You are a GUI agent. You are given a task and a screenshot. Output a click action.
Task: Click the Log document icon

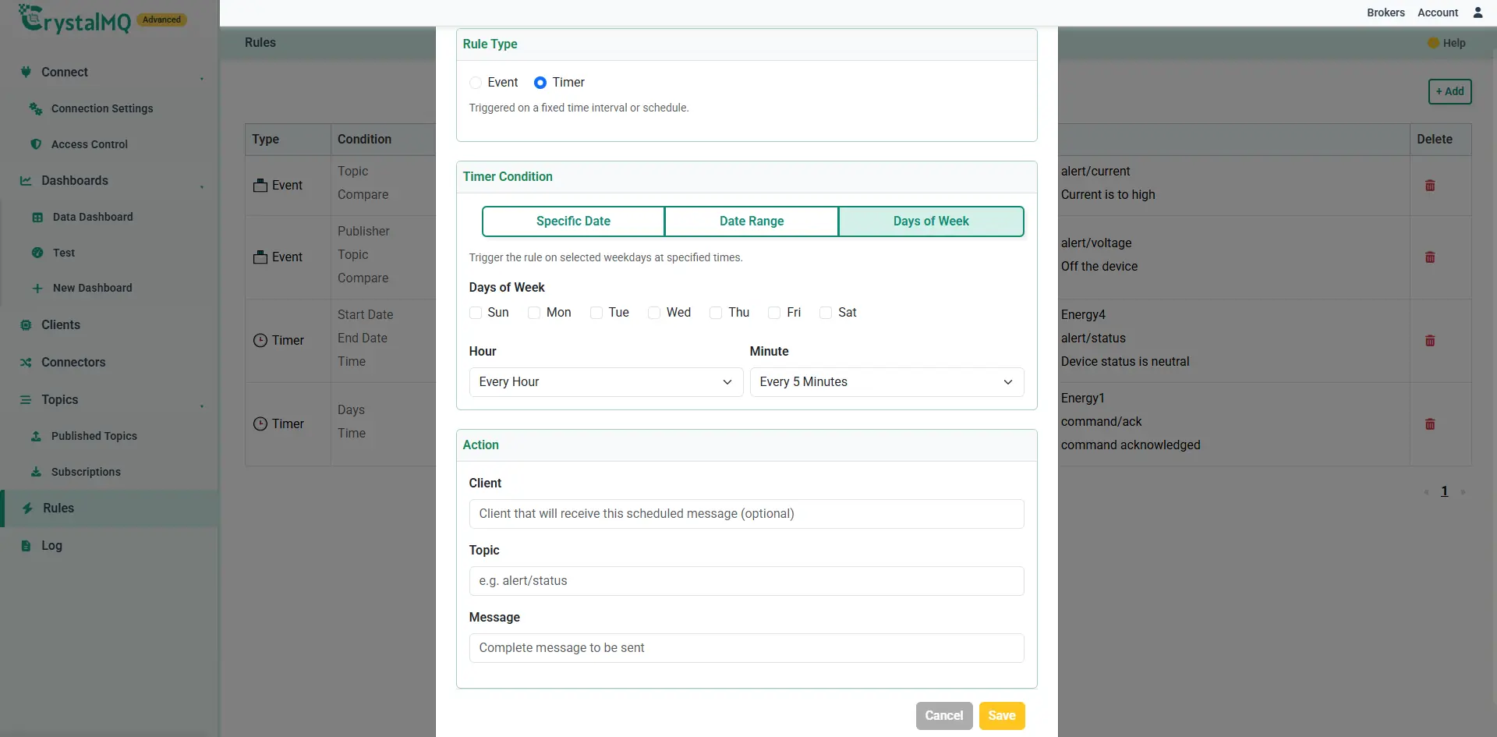point(26,546)
